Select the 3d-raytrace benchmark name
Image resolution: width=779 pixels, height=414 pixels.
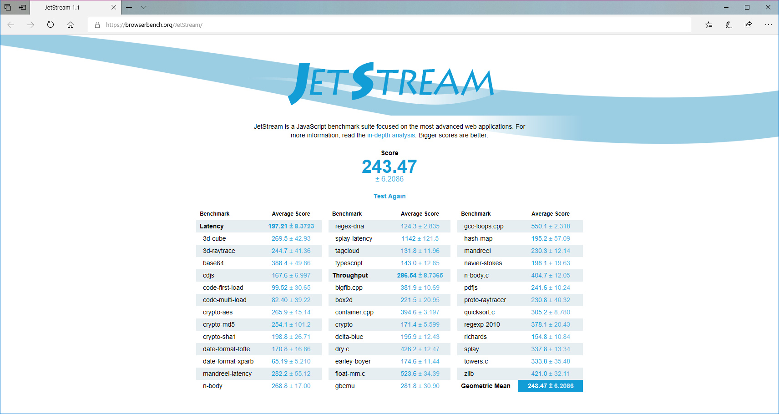pos(219,251)
